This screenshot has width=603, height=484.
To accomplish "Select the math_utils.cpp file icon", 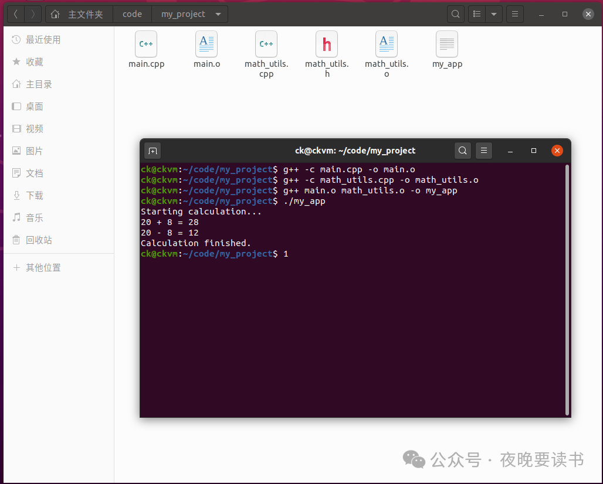I will pyautogui.click(x=266, y=44).
